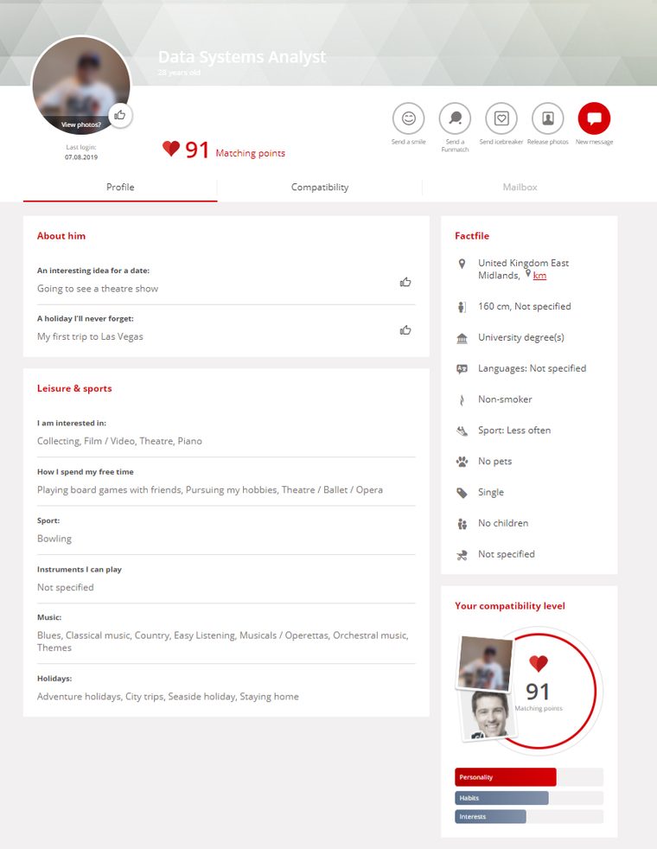
Task: Click the stroller icon by Not specified
Action: [x=462, y=555]
